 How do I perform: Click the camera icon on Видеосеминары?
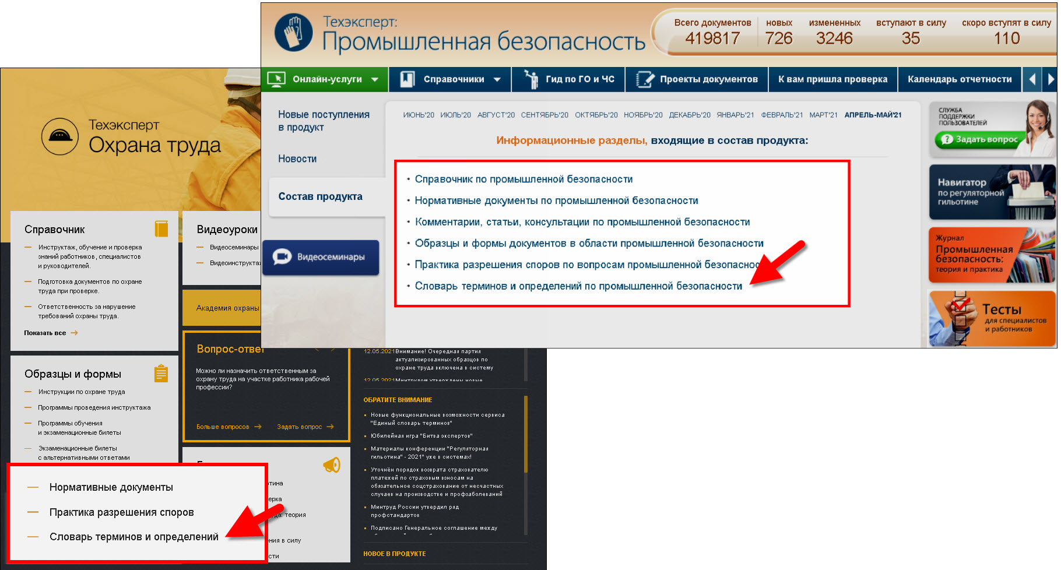tap(282, 256)
